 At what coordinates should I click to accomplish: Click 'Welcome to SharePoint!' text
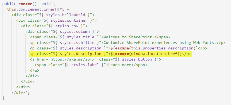(129, 37)
